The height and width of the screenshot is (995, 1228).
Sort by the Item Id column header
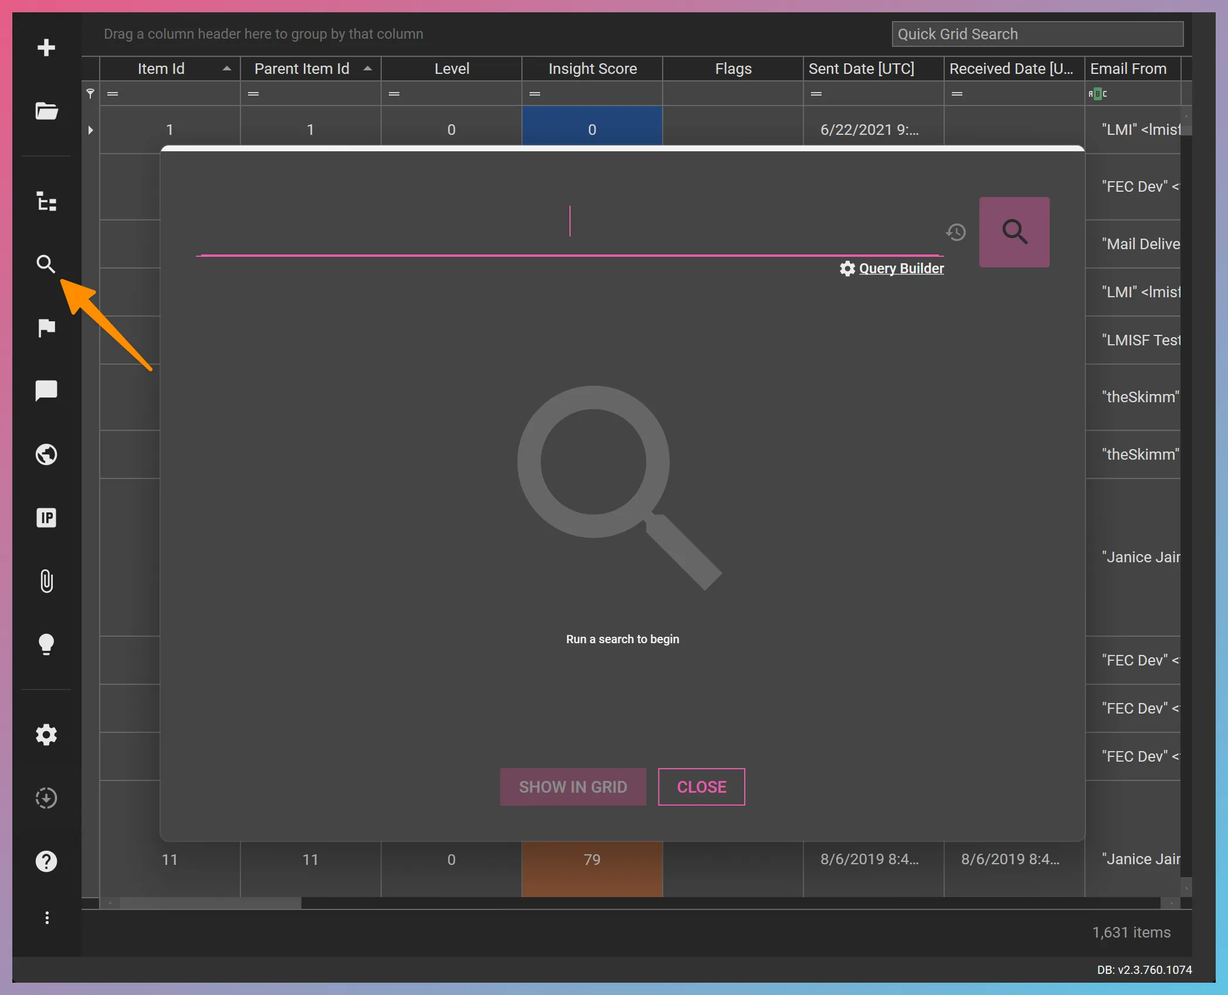point(161,69)
